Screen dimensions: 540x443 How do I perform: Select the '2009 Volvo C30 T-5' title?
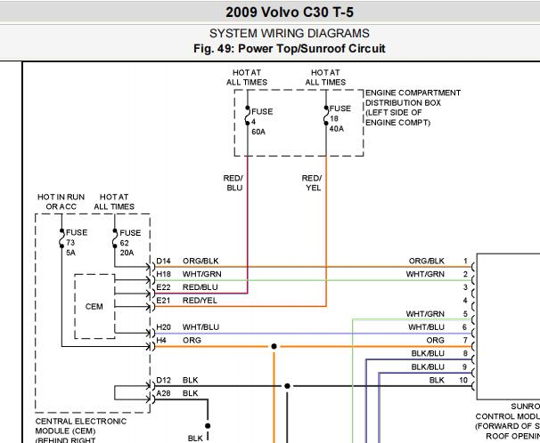(x=290, y=12)
